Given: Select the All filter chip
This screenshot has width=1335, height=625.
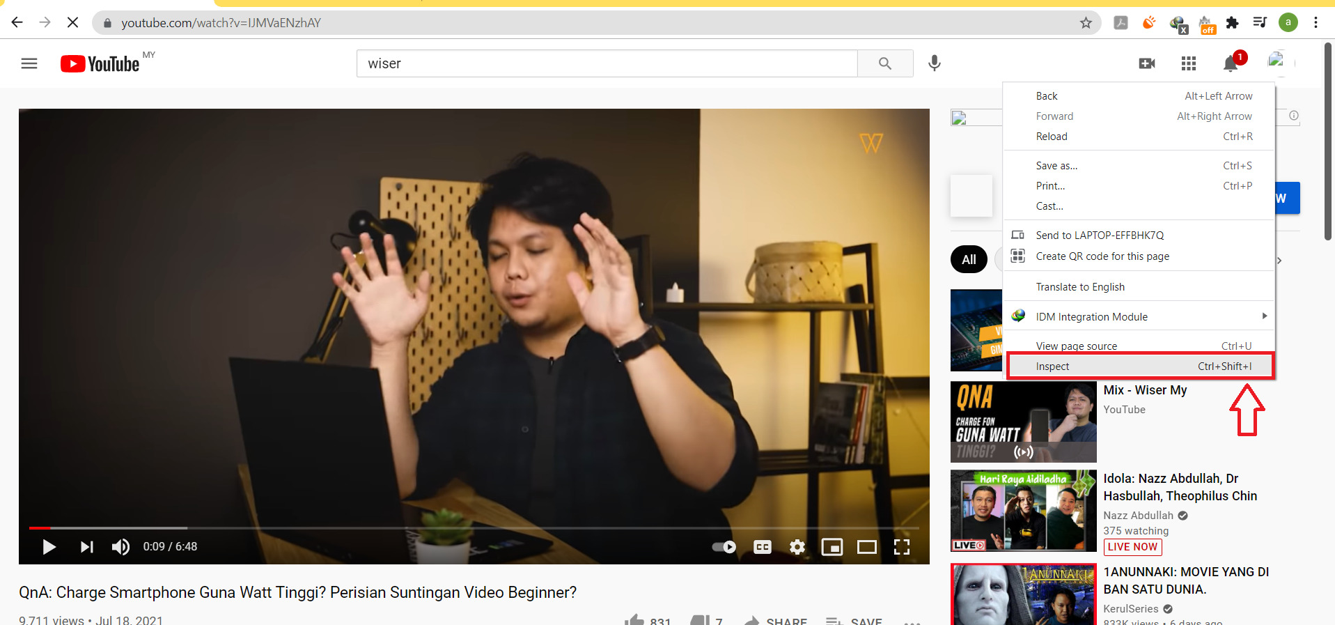Looking at the screenshot, I should tap(969, 260).
